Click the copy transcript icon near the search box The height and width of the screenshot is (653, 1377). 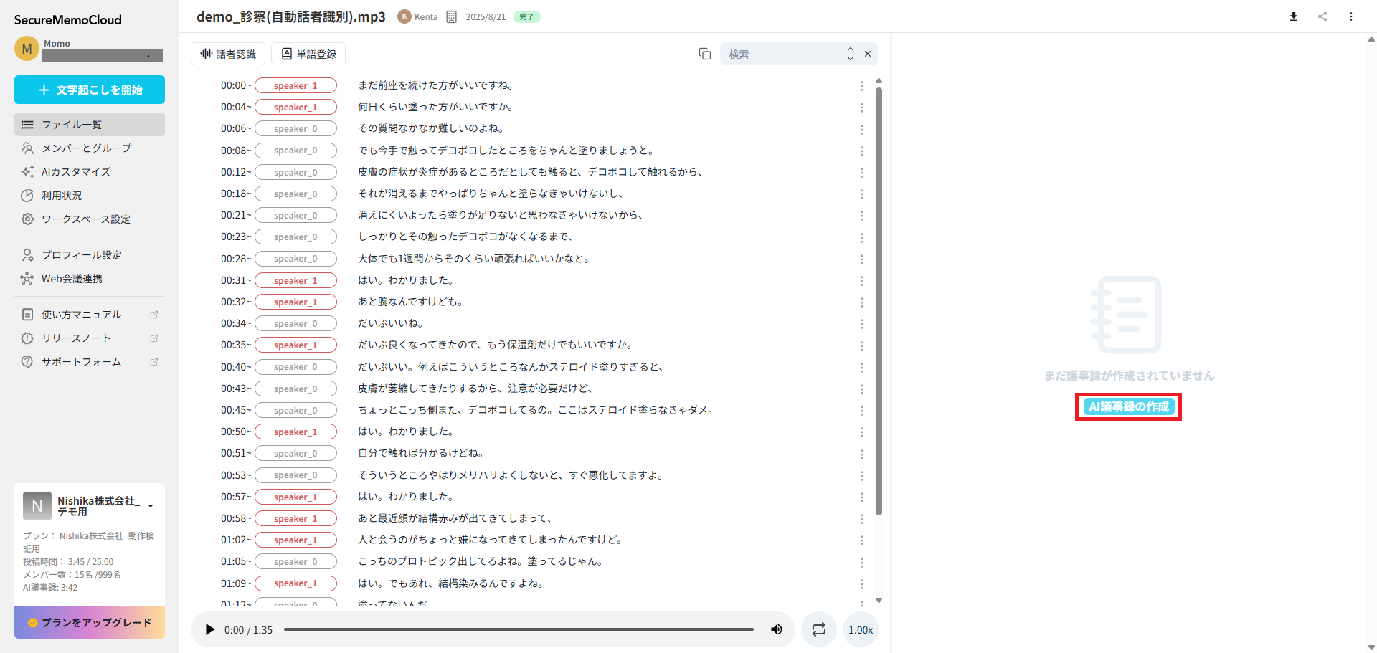click(x=705, y=53)
